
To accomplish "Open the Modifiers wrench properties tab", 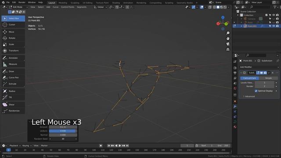I will pyautogui.click(x=235, y=107).
